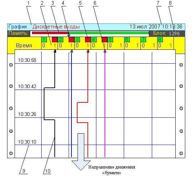Select the Дискретные входы title
The image size is (192, 177).
tap(56, 27)
